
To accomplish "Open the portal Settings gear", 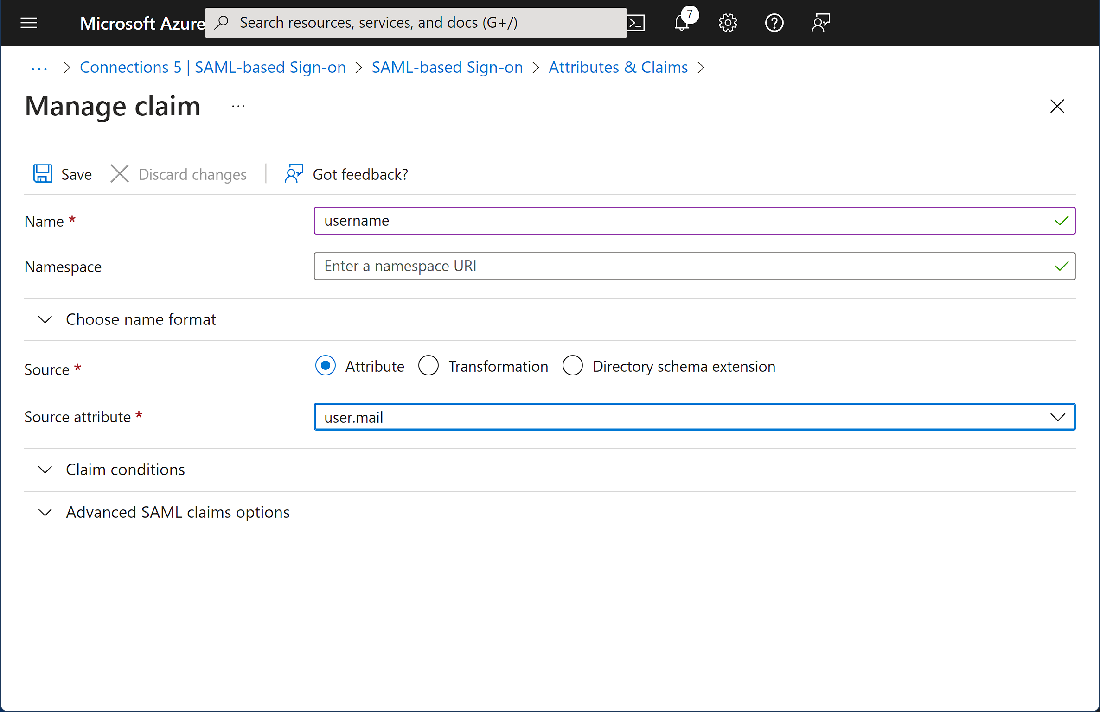I will click(727, 23).
